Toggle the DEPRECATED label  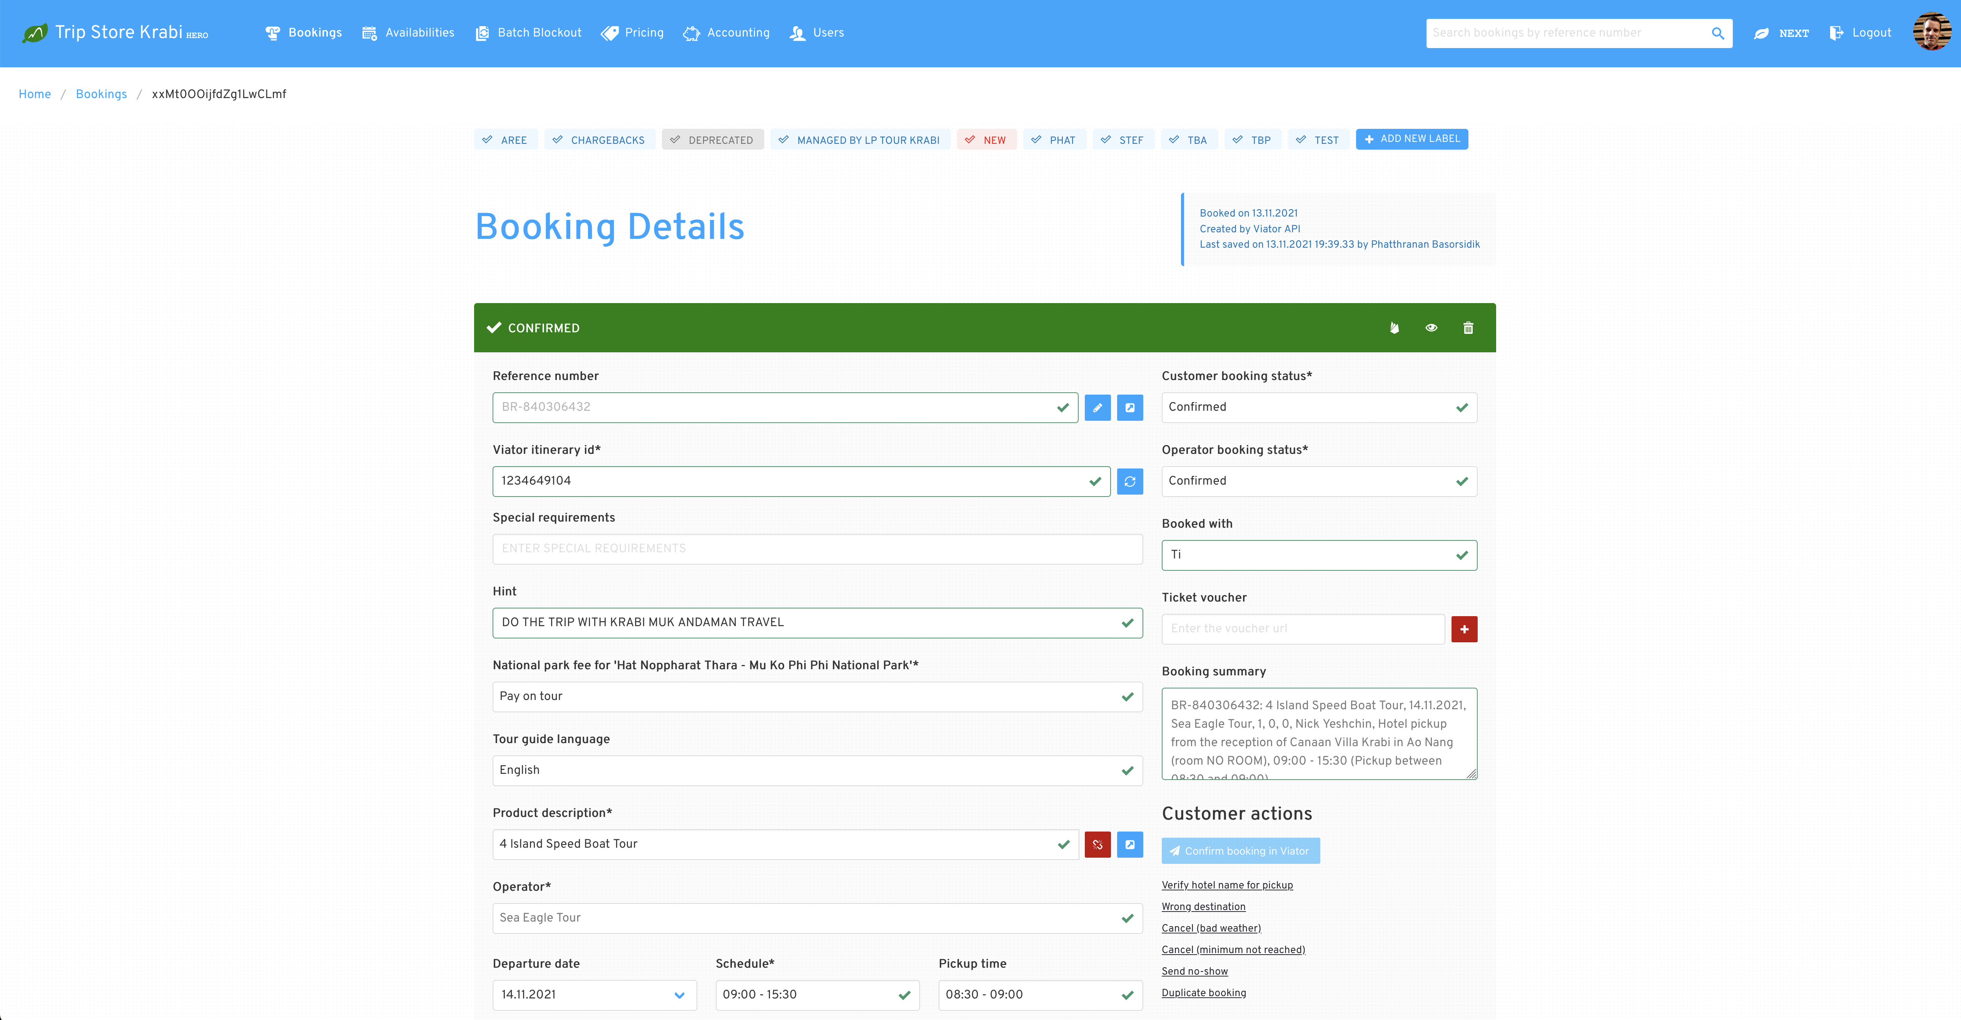coord(713,140)
